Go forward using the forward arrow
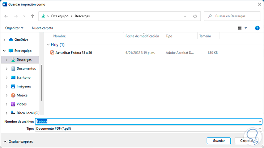264x148 pixels. coord(16,16)
